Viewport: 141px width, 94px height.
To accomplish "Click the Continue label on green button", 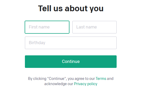I will pos(71,61).
